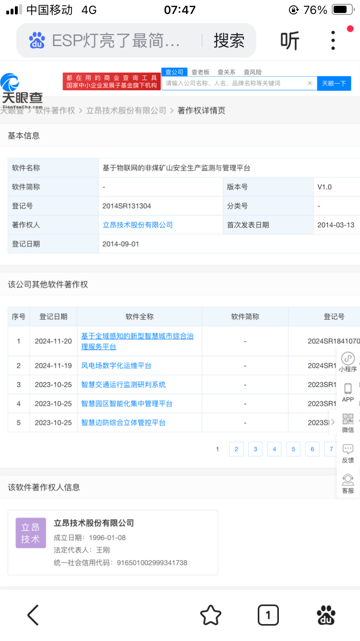Tap the ESP灯亮了最简 address bar text
360x641 pixels.
pyautogui.click(x=116, y=40)
